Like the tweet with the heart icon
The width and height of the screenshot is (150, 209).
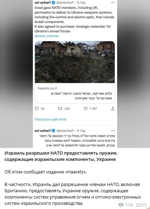point(86,109)
